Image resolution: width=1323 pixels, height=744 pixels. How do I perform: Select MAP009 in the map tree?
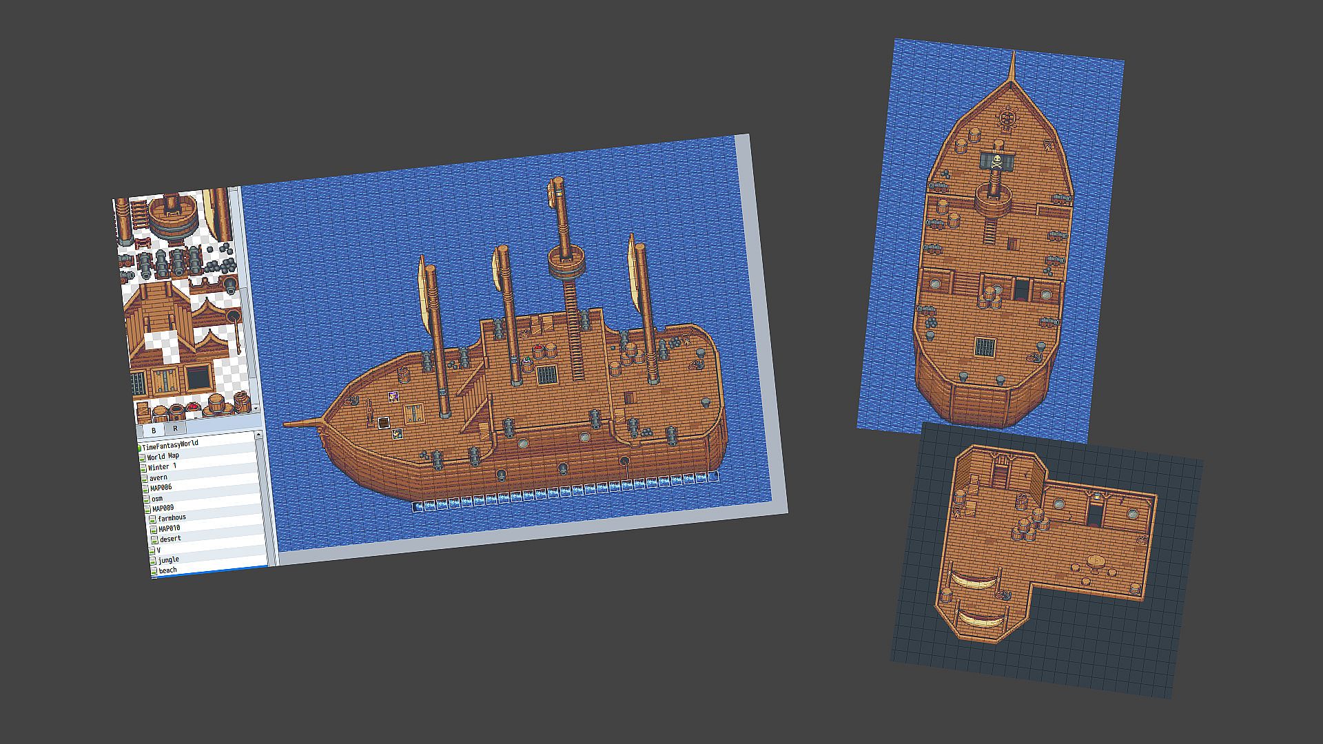(163, 508)
